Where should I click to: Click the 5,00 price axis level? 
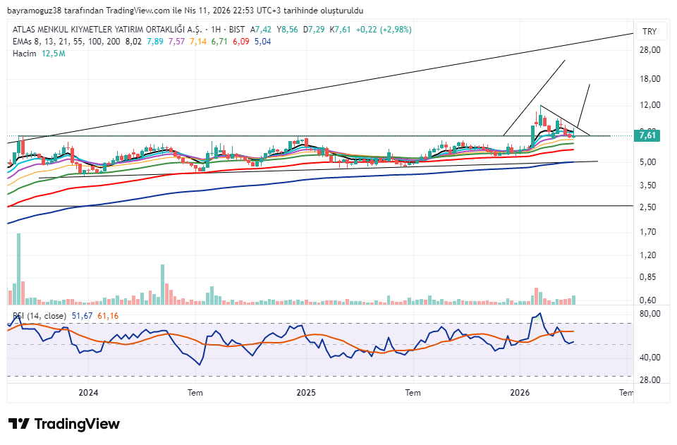point(649,162)
